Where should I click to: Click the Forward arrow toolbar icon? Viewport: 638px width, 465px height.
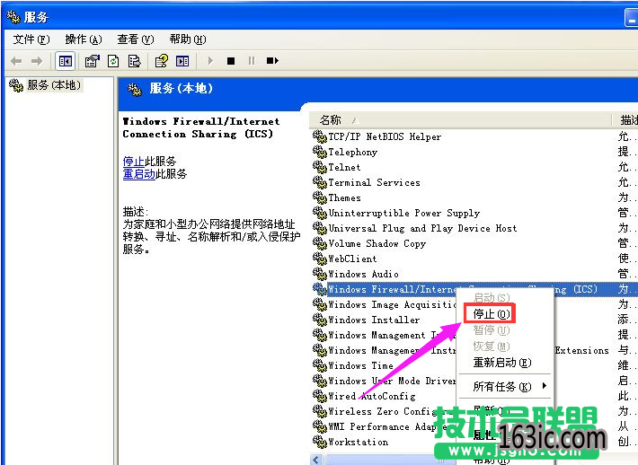(x=37, y=61)
